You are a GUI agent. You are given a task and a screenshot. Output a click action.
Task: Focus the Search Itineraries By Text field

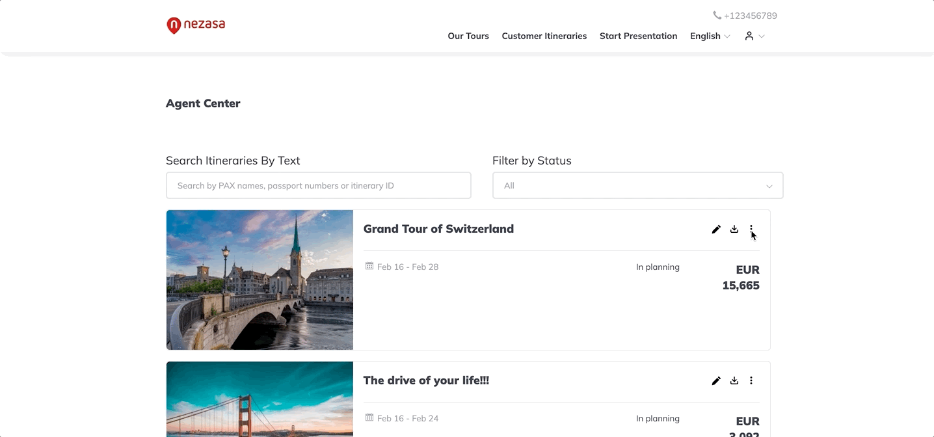point(319,185)
